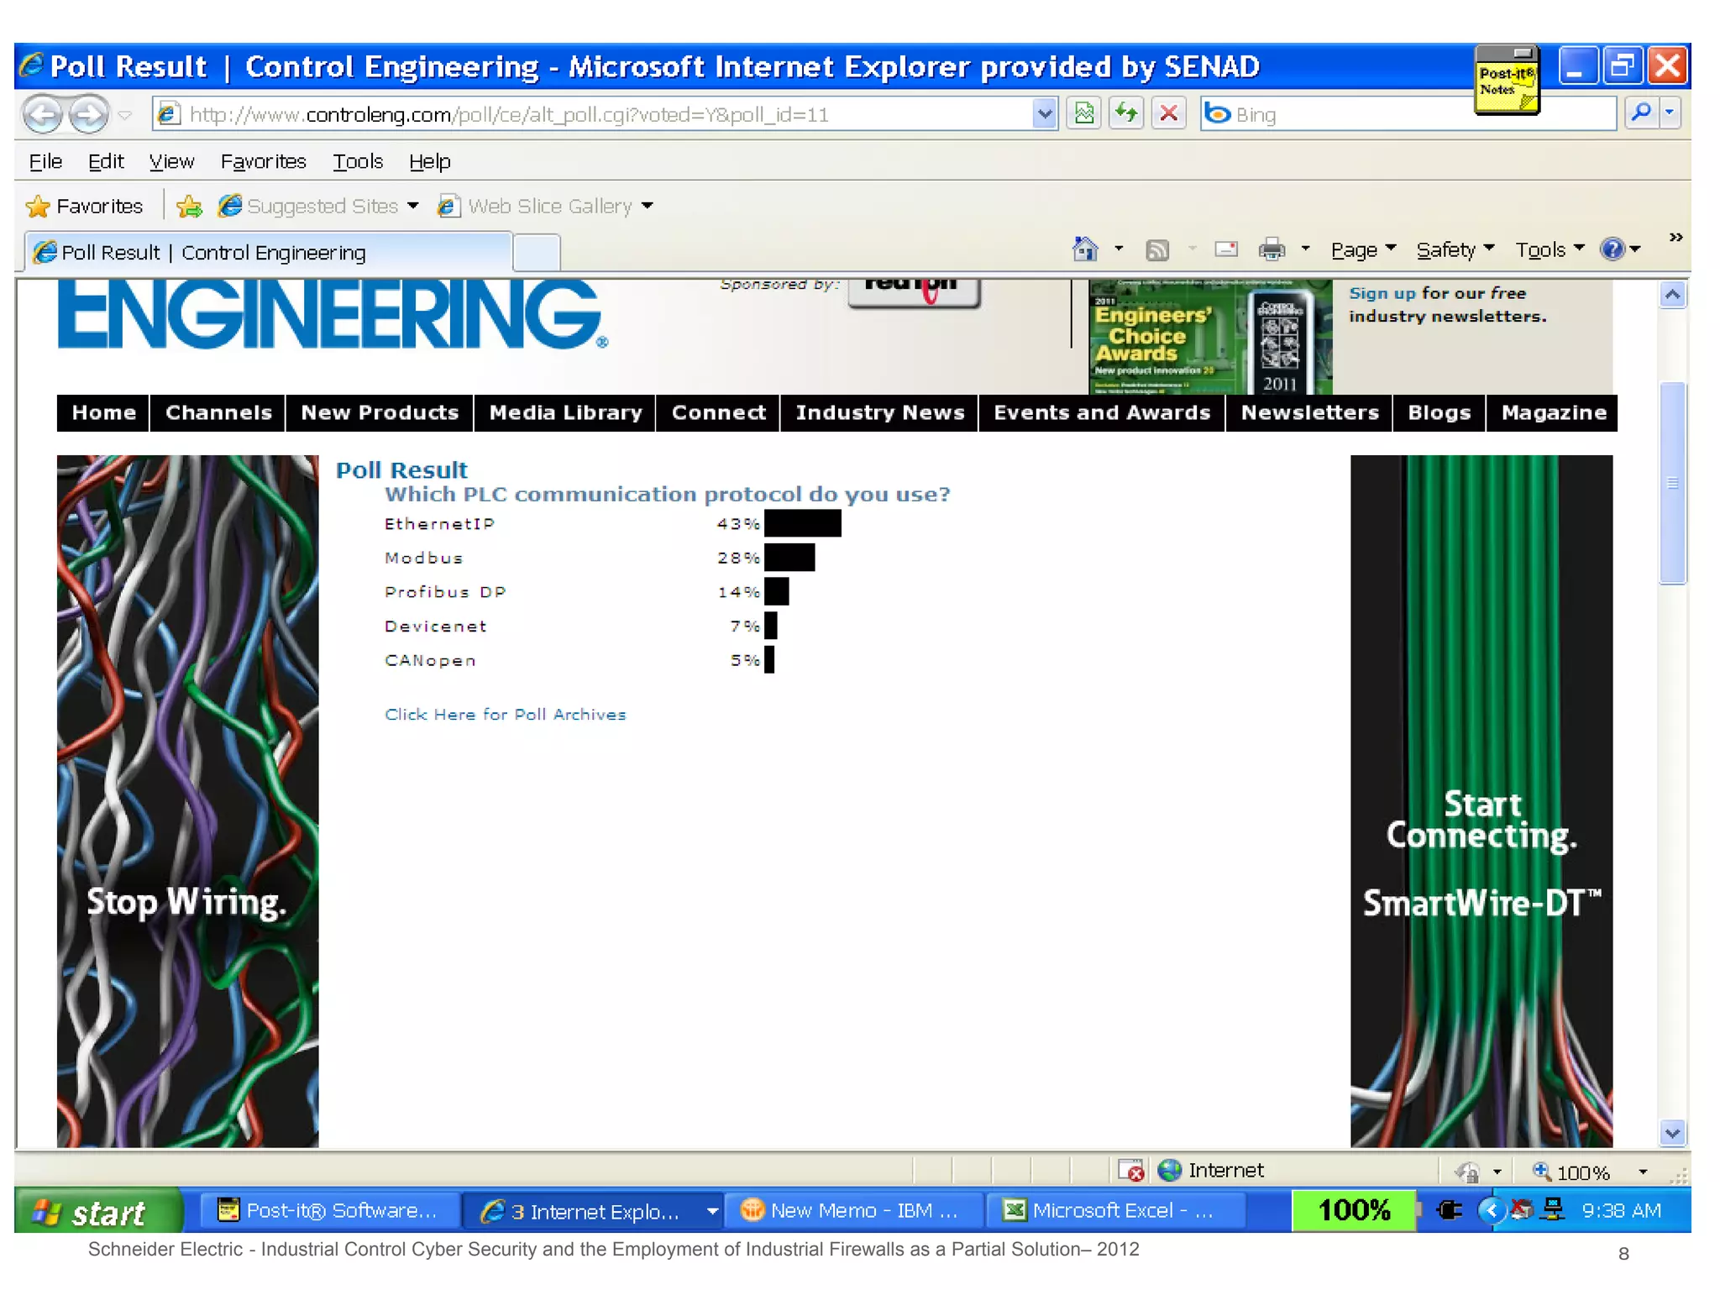Open the Favorites menu

263,161
